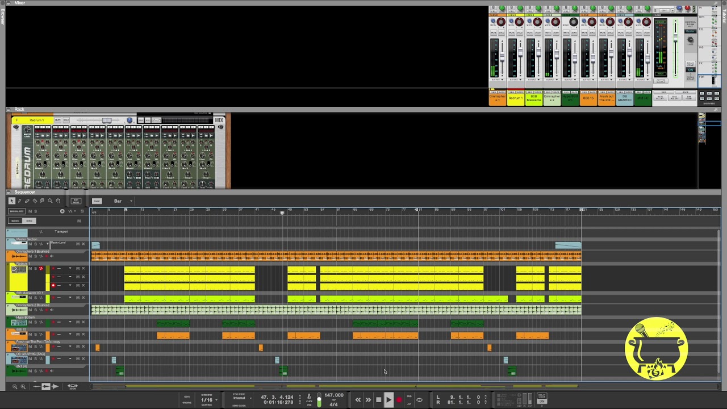Stop playback in the transport bar
This screenshot has width=727, height=409.
click(x=378, y=400)
